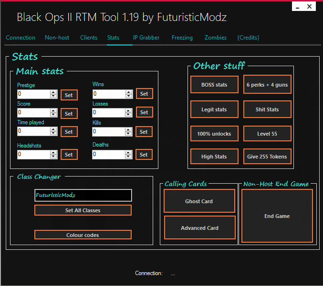This screenshot has width=323, height=286.
Task: Switch to the Zombies tab
Action: 215,38
